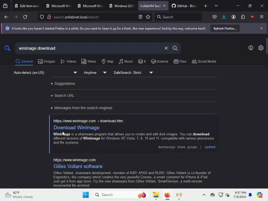Image resolution: width=268 pixels, height=201 pixels.
Task: Open the SafeSearch Strict dropdown
Action: [133, 73]
